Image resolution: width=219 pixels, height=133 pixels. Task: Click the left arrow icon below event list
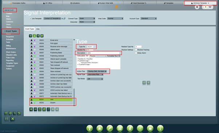[53, 109]
